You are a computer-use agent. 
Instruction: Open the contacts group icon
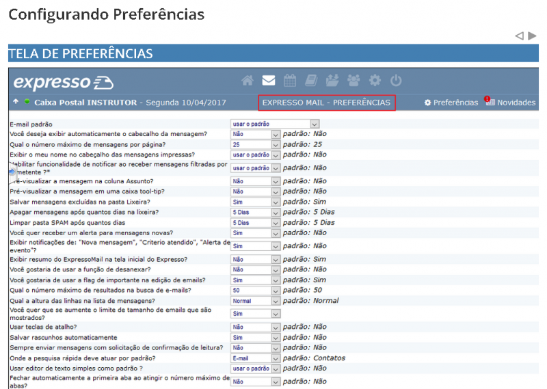tap(353, 81)
